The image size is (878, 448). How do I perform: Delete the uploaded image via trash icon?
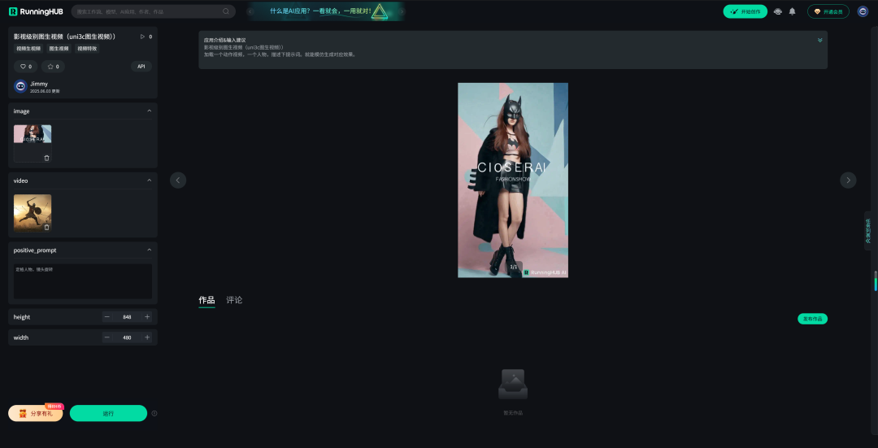pos(46,158)
